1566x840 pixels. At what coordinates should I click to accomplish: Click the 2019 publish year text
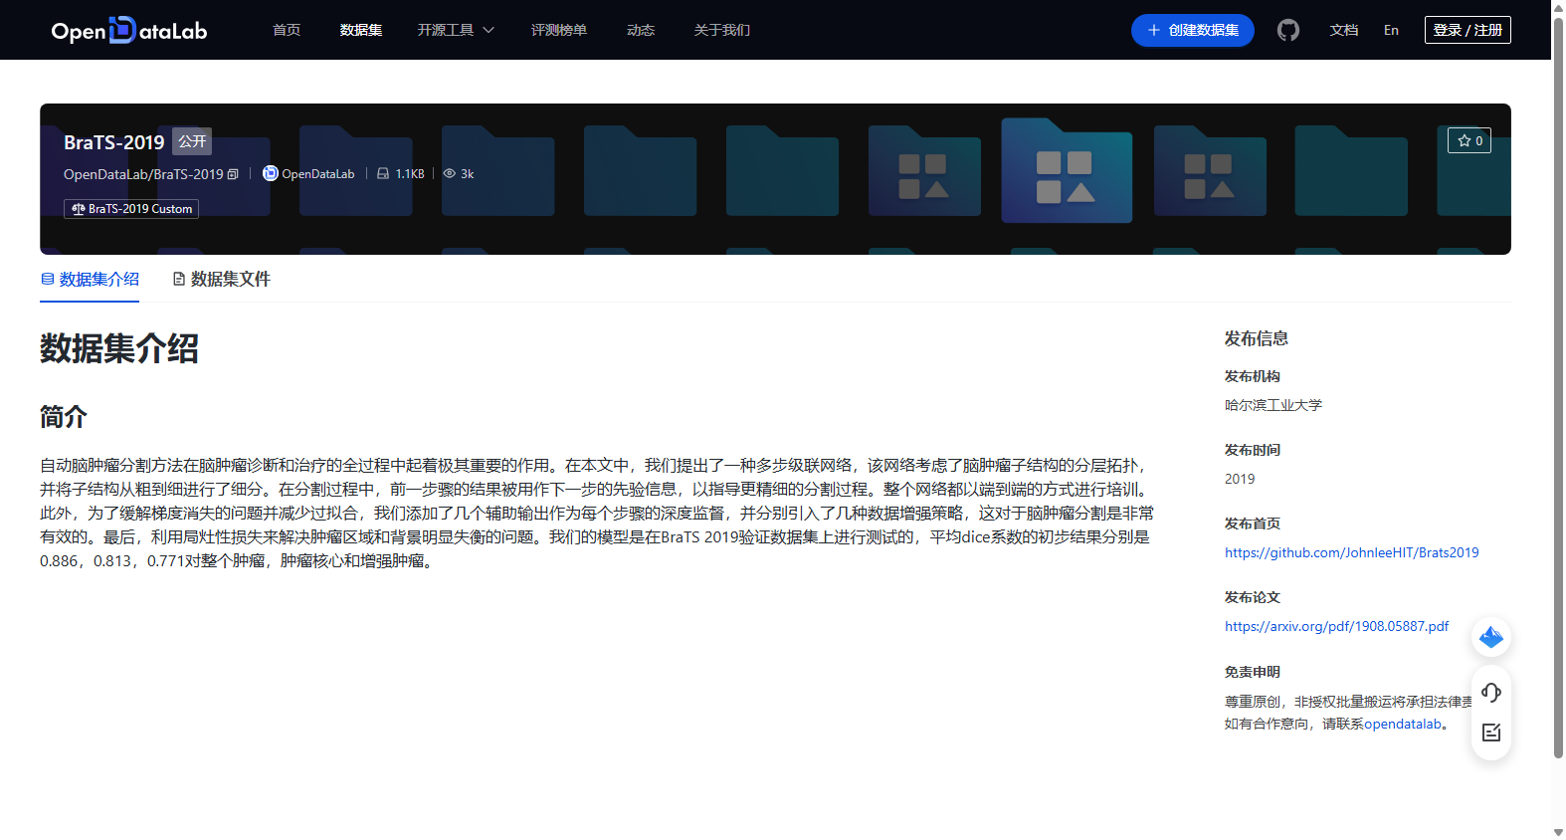pyautogui.click(x=1240, y=479)
